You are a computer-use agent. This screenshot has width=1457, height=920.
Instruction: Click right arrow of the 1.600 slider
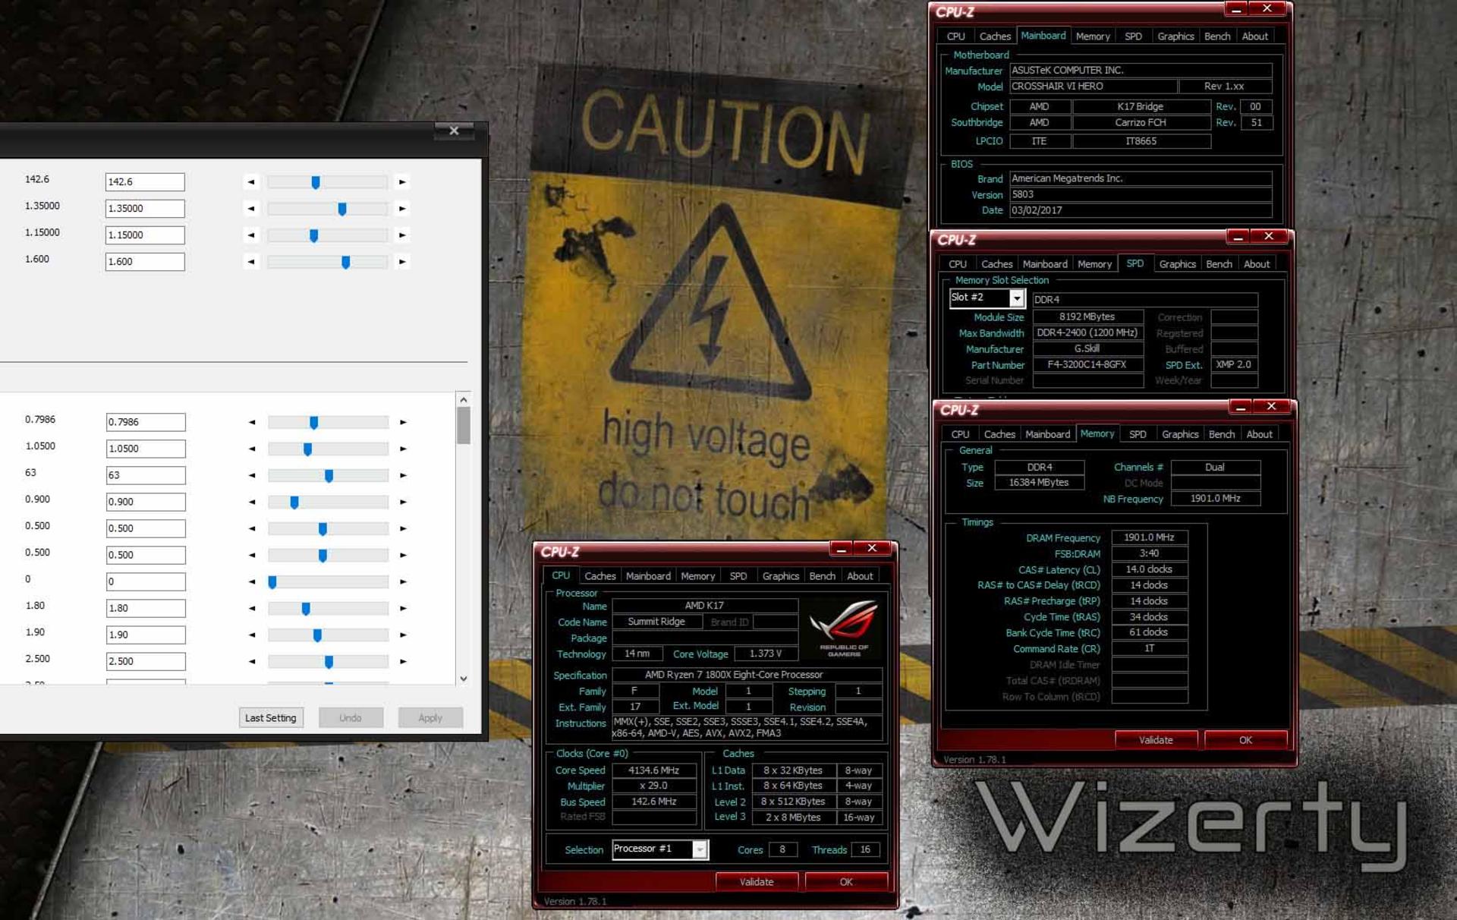pyautogui.click(x=402, y=262)
